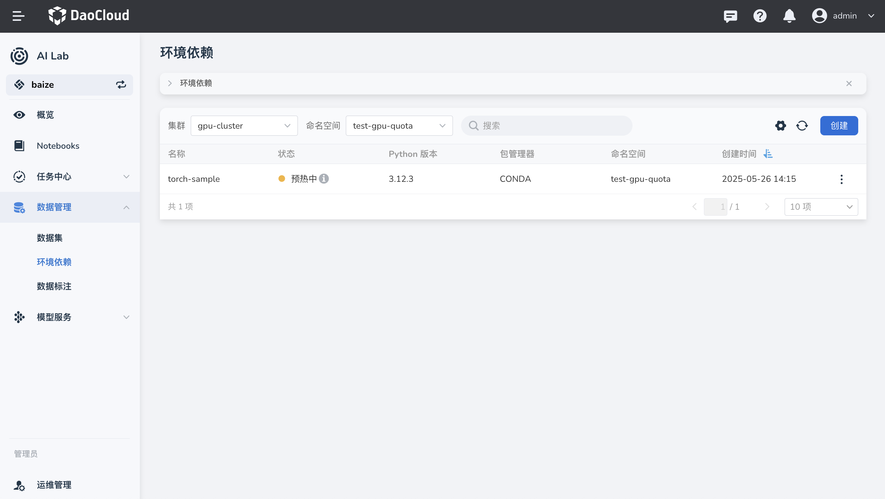Screen dimensions: 885x499
Task: Switch workspace via baize swap icon
Action: (121, 85)
